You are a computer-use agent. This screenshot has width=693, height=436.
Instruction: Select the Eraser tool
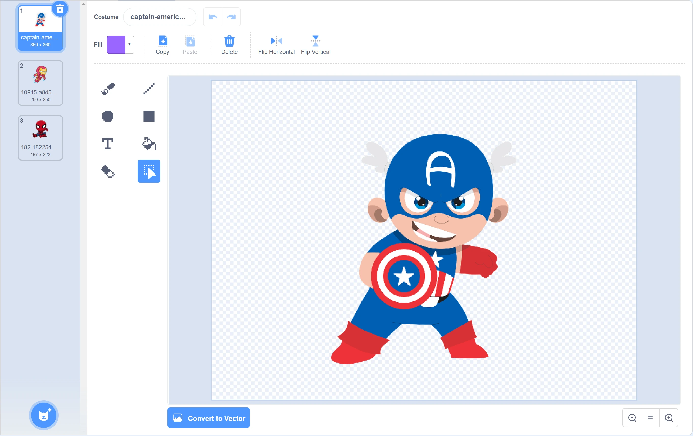click(x=108, y=171)
